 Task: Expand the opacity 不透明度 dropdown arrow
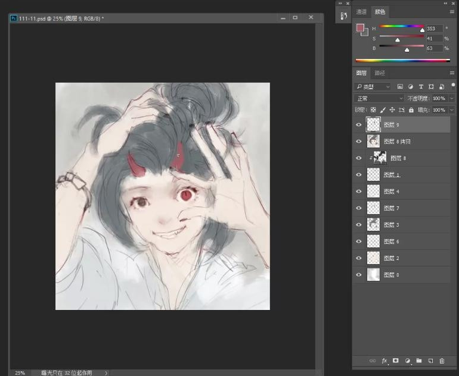click(451, 98)
